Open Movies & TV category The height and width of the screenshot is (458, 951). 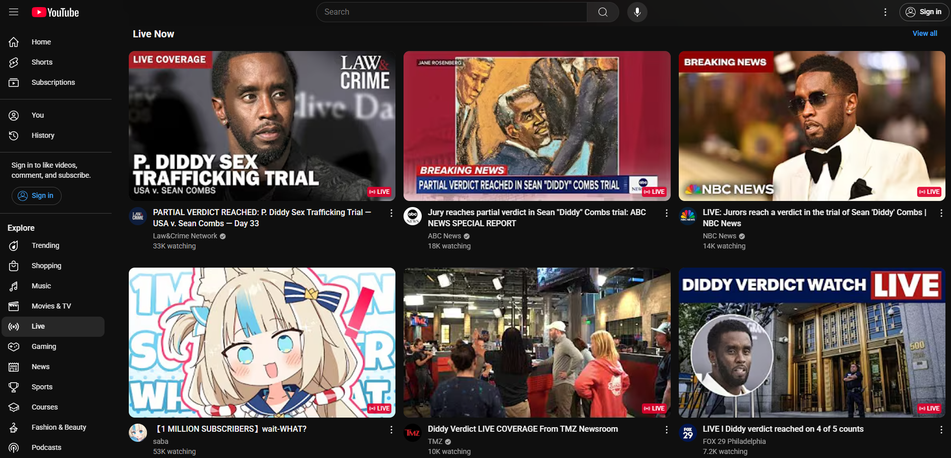[53, 306]
